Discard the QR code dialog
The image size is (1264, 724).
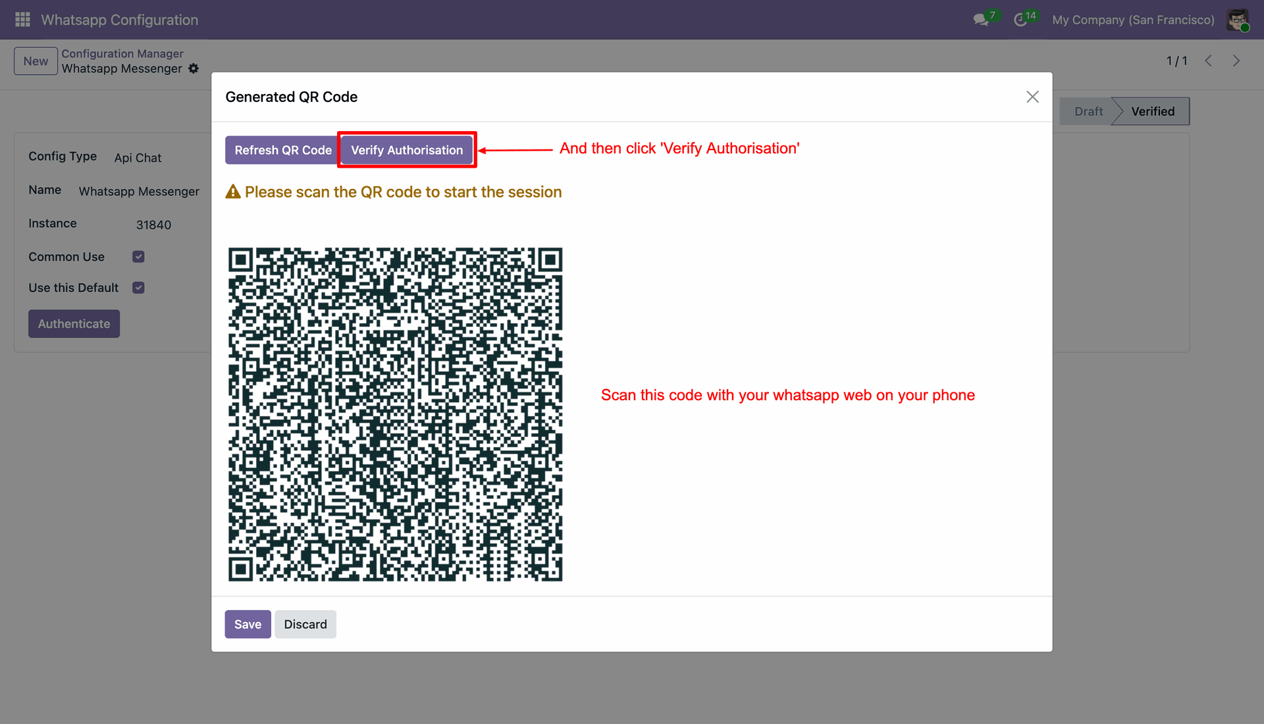tap(305, 624)
